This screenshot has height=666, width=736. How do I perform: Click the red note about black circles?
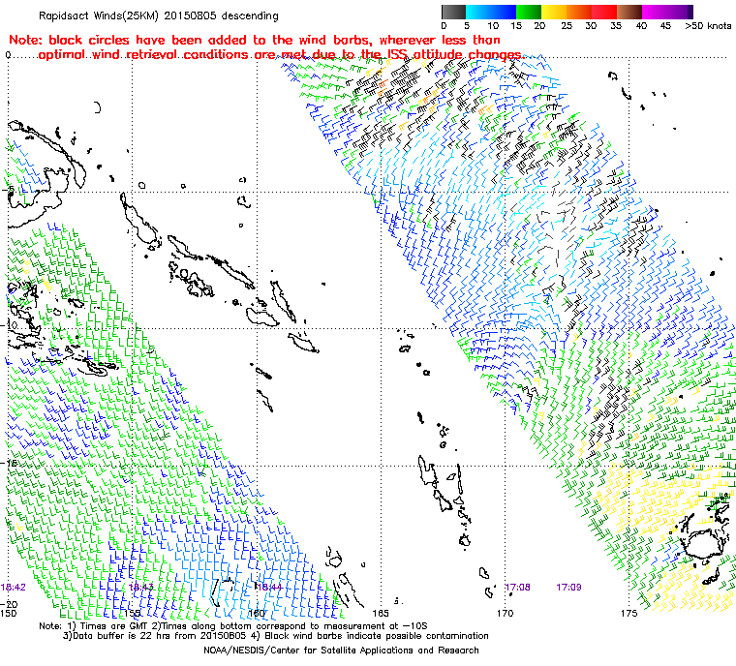(x=265, y=47)
